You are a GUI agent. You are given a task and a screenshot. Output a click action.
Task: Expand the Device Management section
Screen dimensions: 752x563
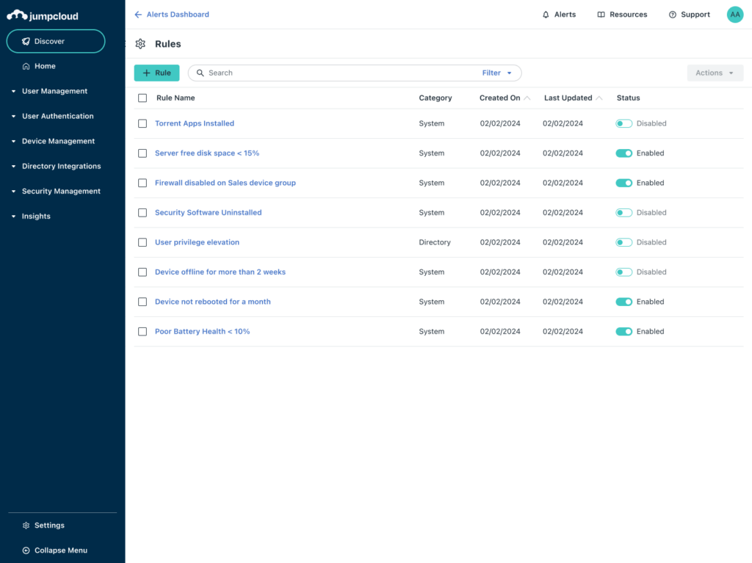pos(58,141)
